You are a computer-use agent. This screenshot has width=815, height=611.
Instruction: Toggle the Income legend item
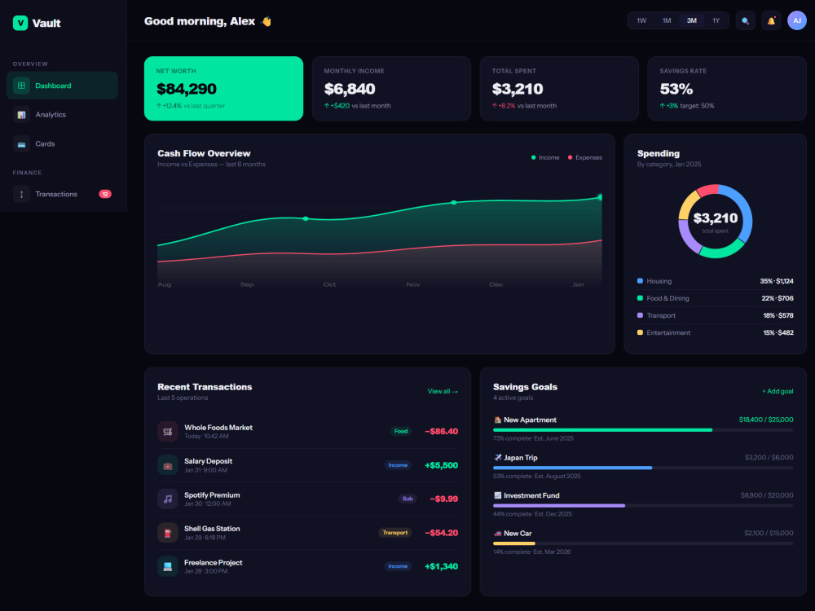545,157
